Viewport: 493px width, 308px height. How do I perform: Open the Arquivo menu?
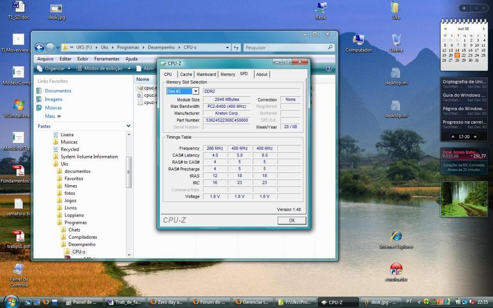coord(45,59)
